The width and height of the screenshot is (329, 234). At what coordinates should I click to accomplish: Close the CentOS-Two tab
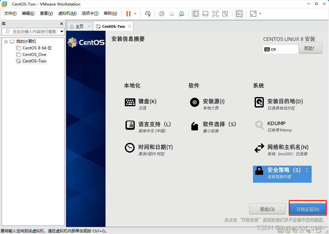[x=129, y=26]
